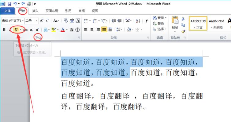Toggle subscript formatting

32,30
